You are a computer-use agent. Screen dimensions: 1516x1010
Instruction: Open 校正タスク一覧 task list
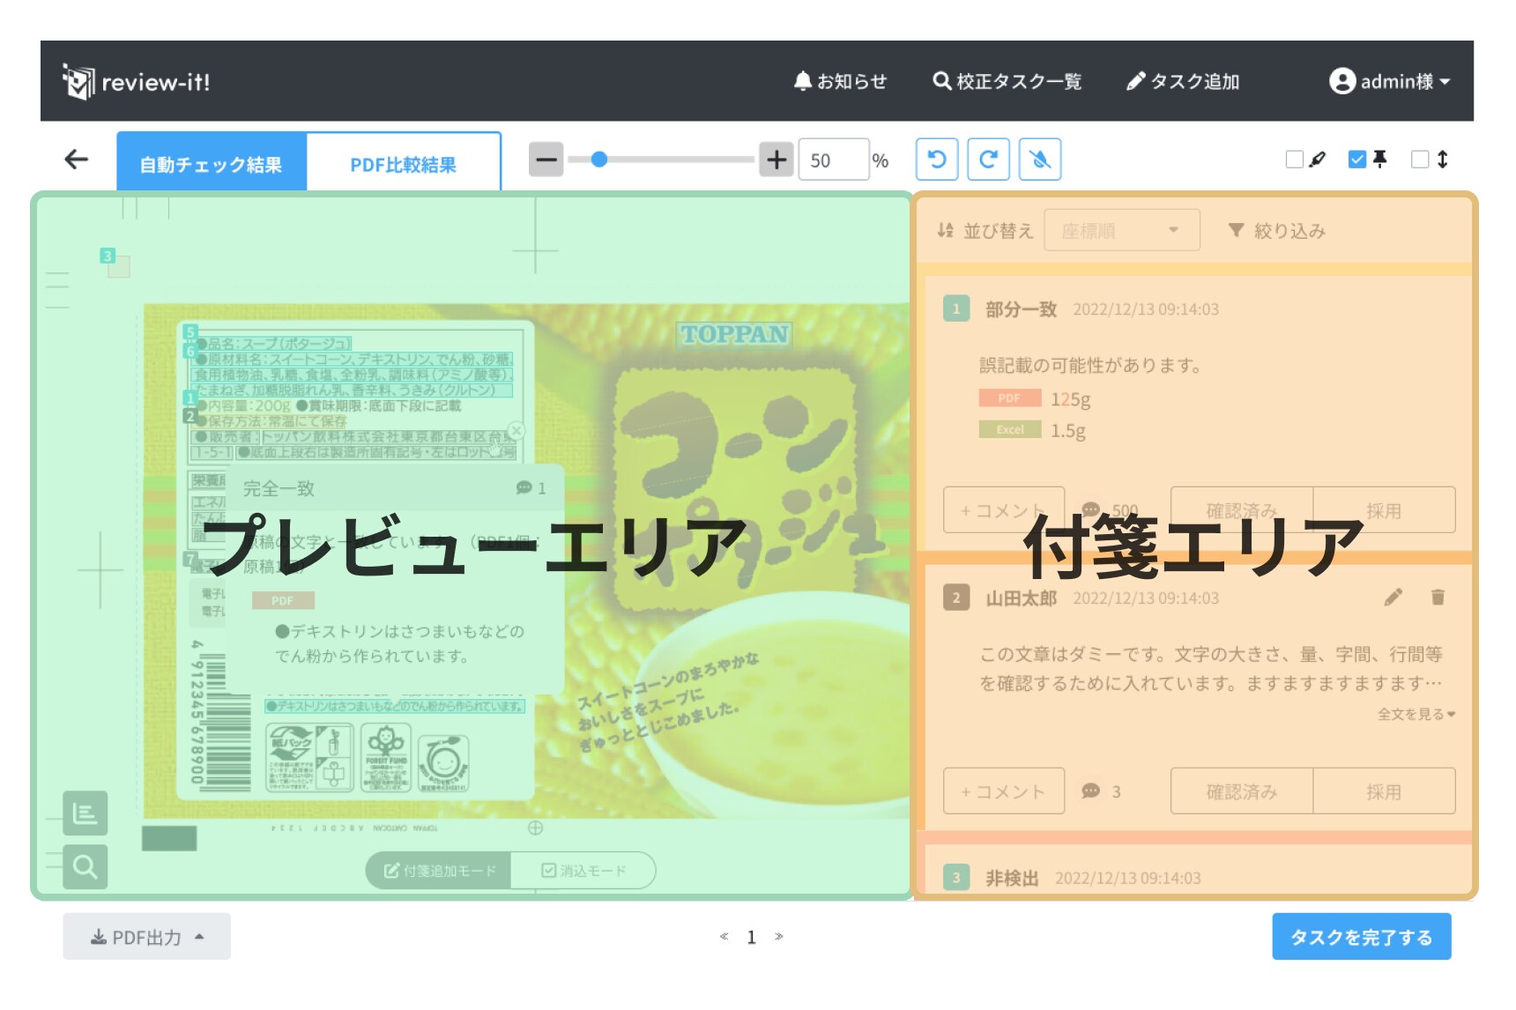(x=1007, y=81)
